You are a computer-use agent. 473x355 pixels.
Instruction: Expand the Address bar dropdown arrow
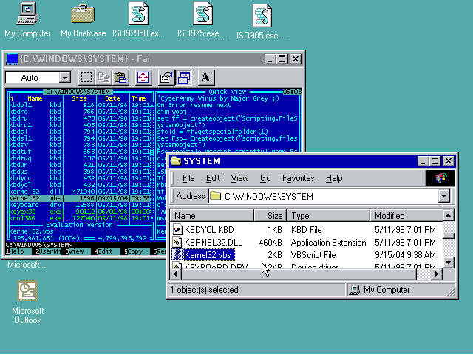[443, 196]
